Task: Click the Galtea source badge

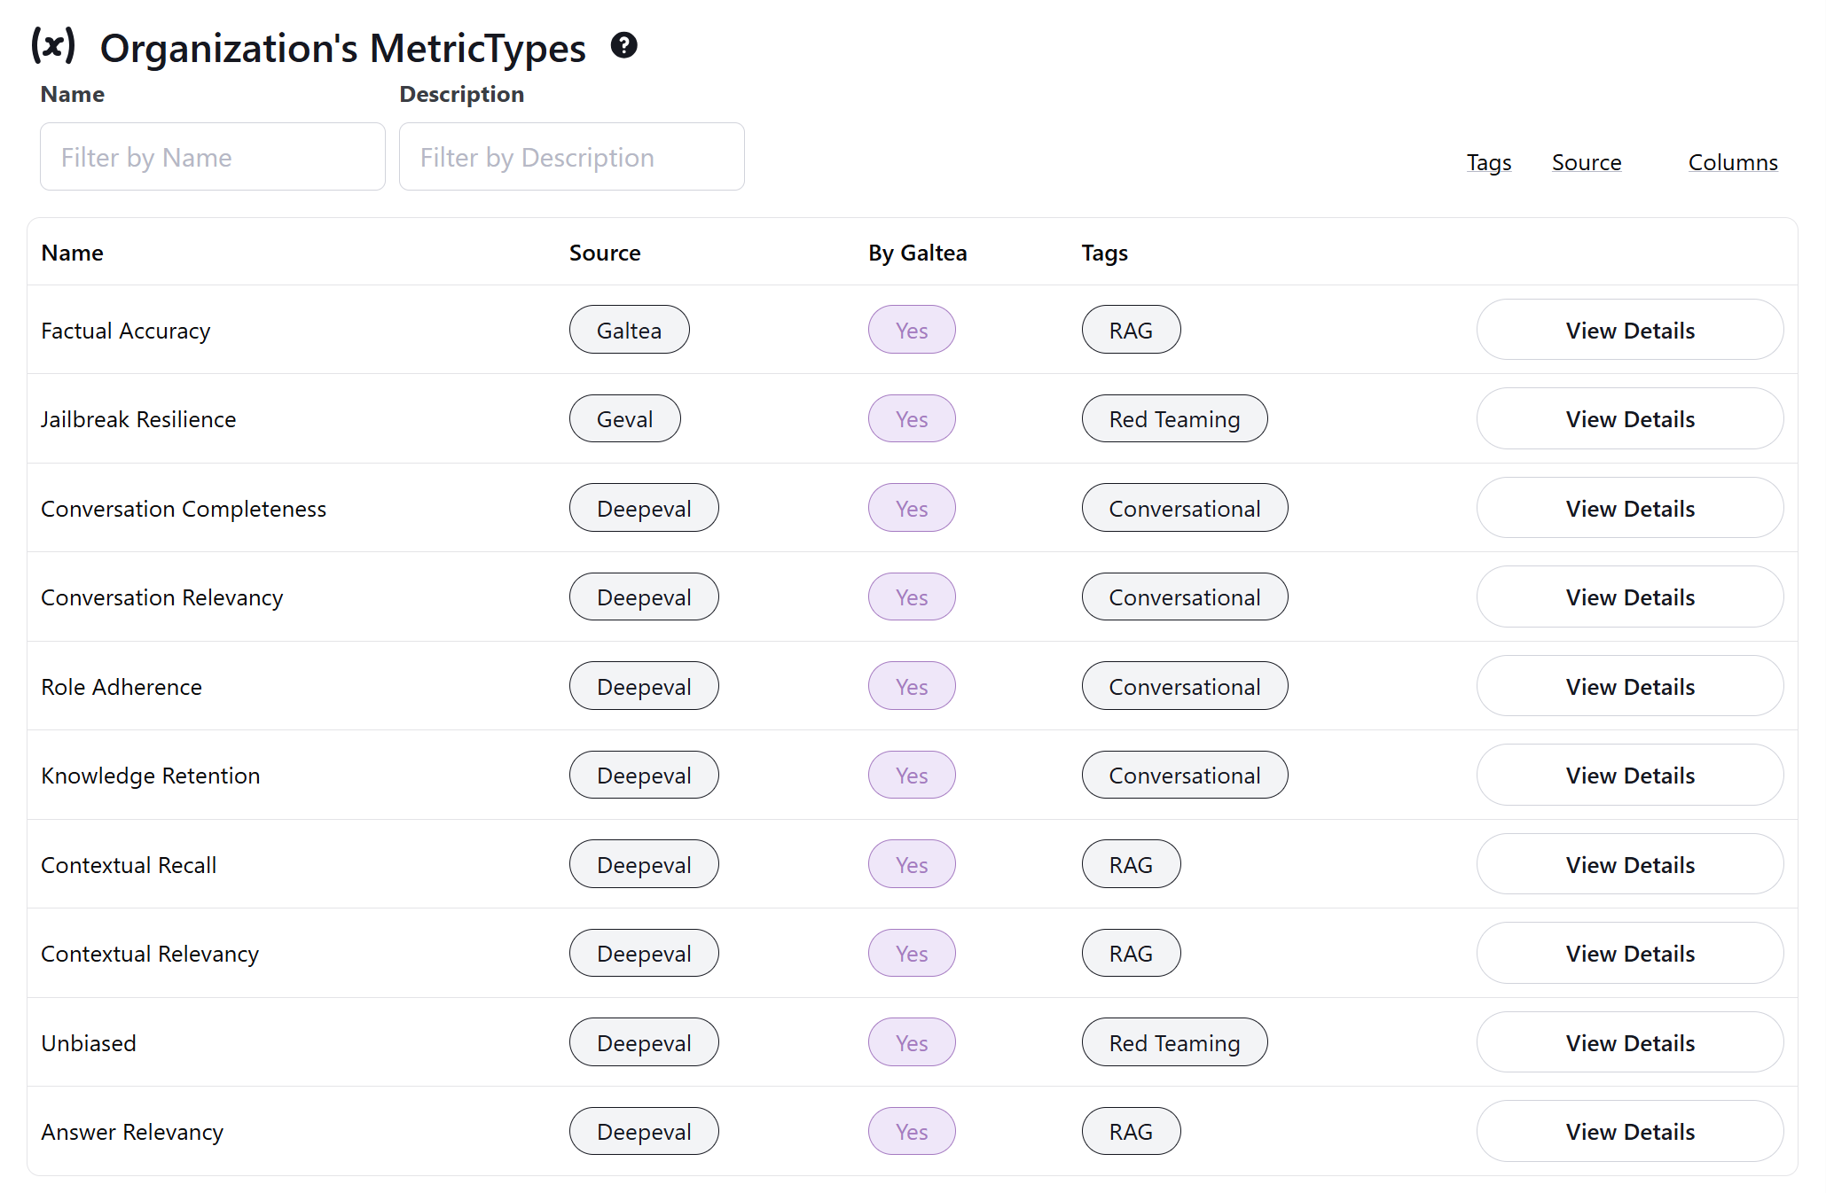Action: coord(629,330)
